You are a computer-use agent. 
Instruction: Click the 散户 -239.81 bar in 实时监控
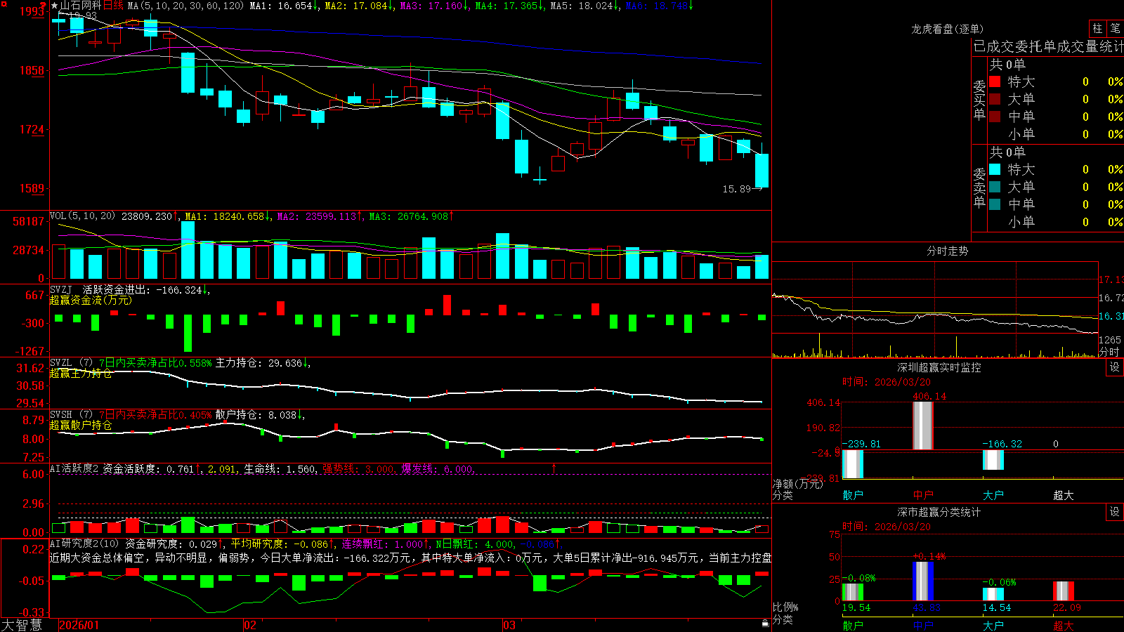[853, 464]
